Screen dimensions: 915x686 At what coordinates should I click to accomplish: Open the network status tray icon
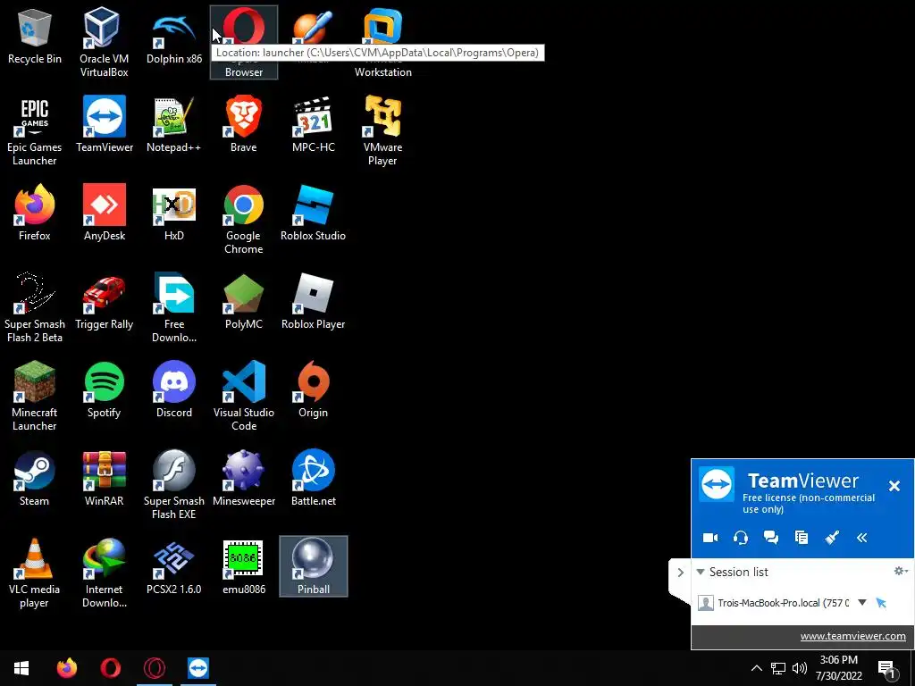tap(778, 668)
